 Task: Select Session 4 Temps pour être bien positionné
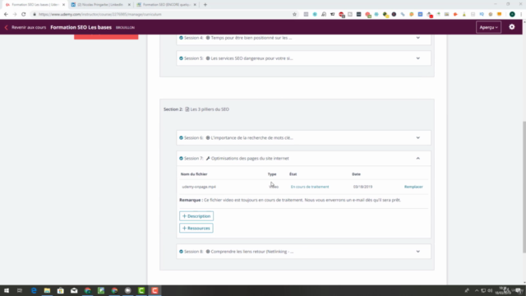[x=251, y=38]
